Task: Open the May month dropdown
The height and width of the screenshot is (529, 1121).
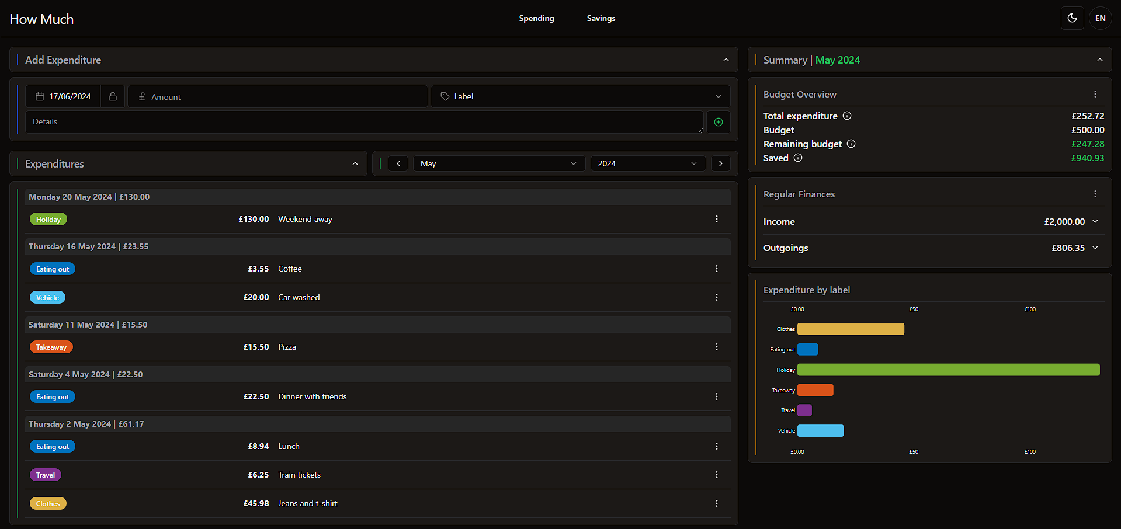Action: [498, 163]
